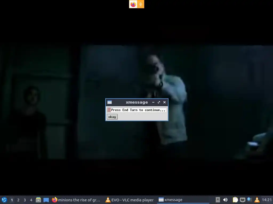Click the show desktop panel icon
Image resolution: width=273 pixels, height=204 pixels.
[46, 200]
